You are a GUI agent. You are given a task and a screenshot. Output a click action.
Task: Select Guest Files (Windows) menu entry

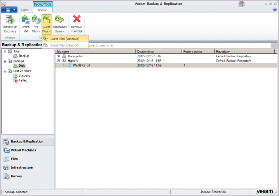point(65,39)
